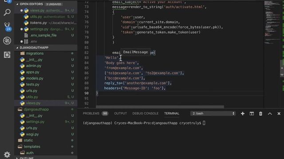Open admin.py in explorer
Image resolution: width=284 pixels, height=159 pixels.
(x=46, y=66)
